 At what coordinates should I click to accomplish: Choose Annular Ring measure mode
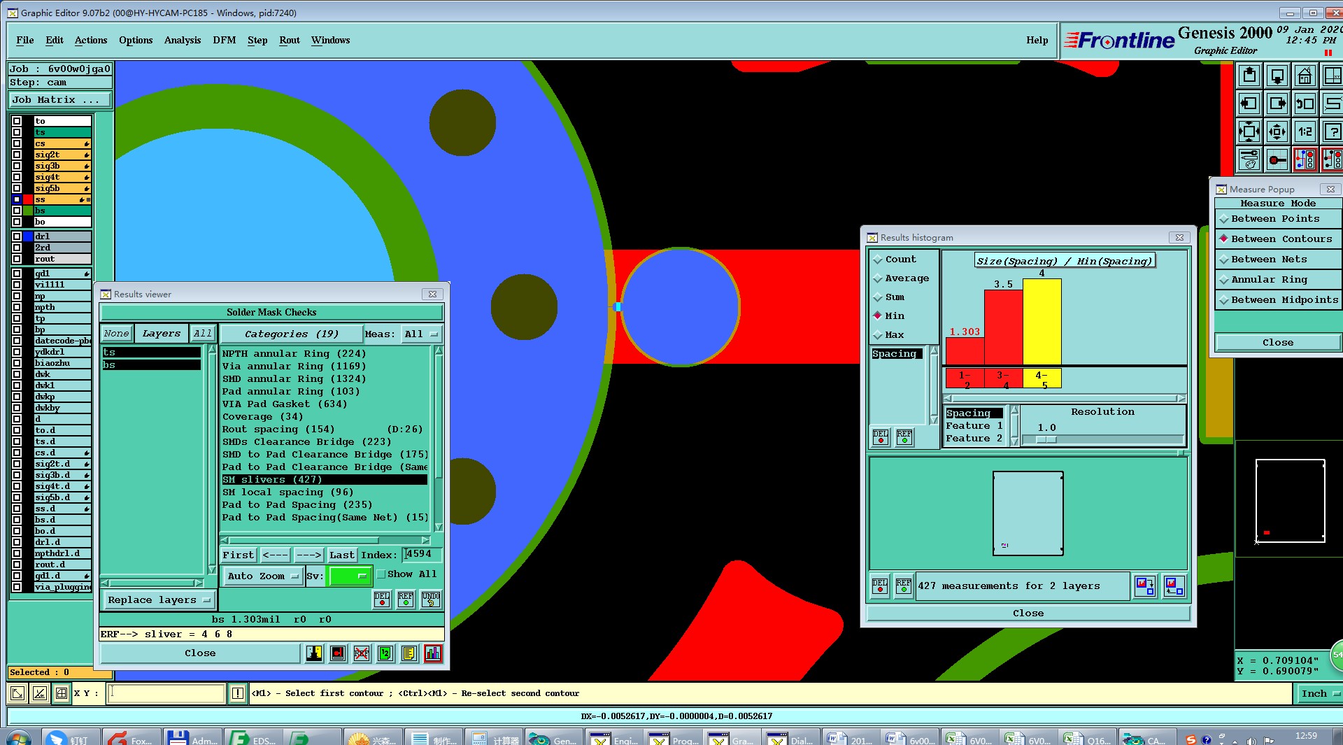[1278, 280]
